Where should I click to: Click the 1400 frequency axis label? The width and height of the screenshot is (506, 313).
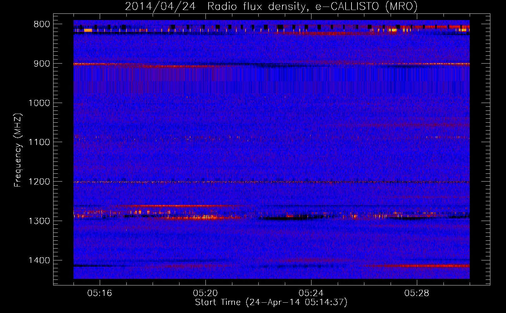(39, 260)
